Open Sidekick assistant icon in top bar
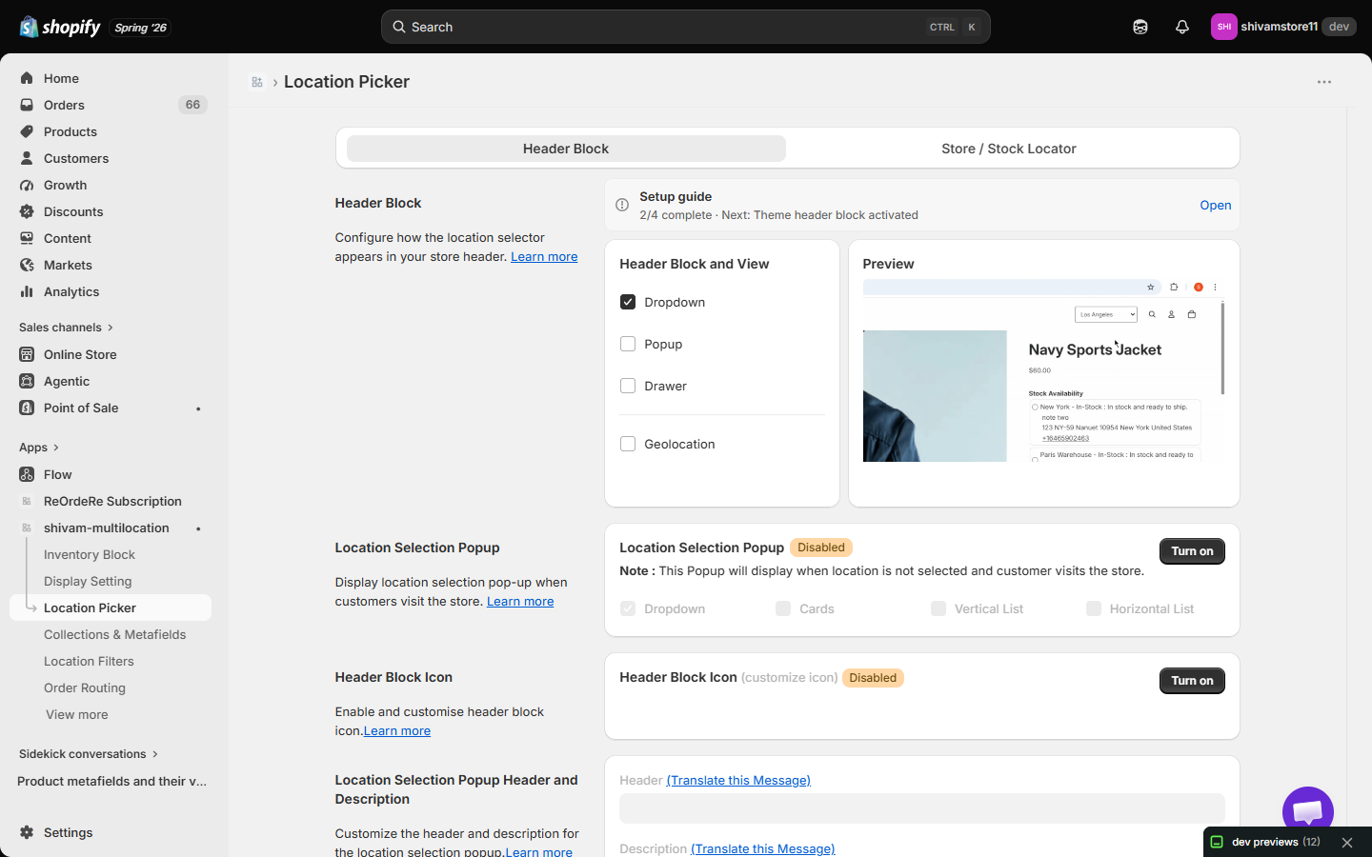Screen dimensions: 1372x857 (1140, 27)
